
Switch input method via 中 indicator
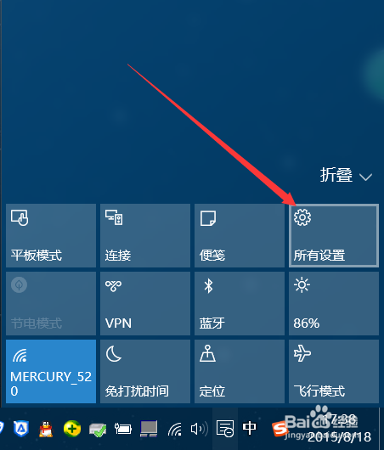click(249, 428)
